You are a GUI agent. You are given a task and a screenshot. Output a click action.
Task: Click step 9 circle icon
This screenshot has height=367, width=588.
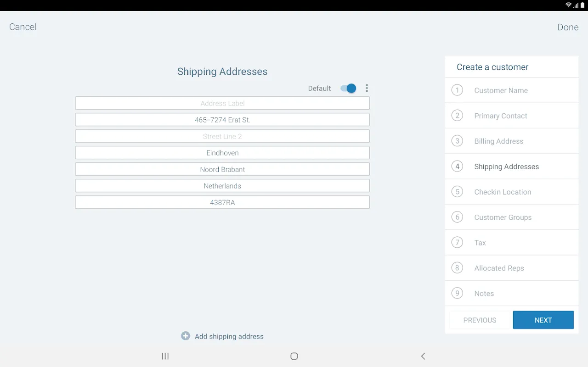click(x=457, y=293)
